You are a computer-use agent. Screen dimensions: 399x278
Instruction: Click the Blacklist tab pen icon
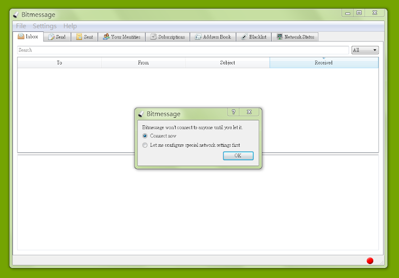pyautogui.click(x=244, y=36)
